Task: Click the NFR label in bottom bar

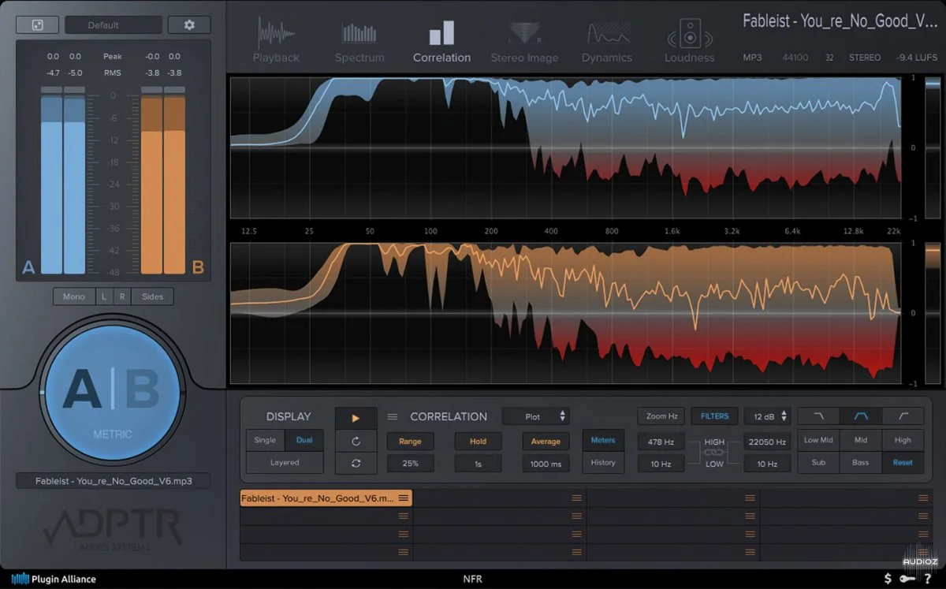Action: 472,579
